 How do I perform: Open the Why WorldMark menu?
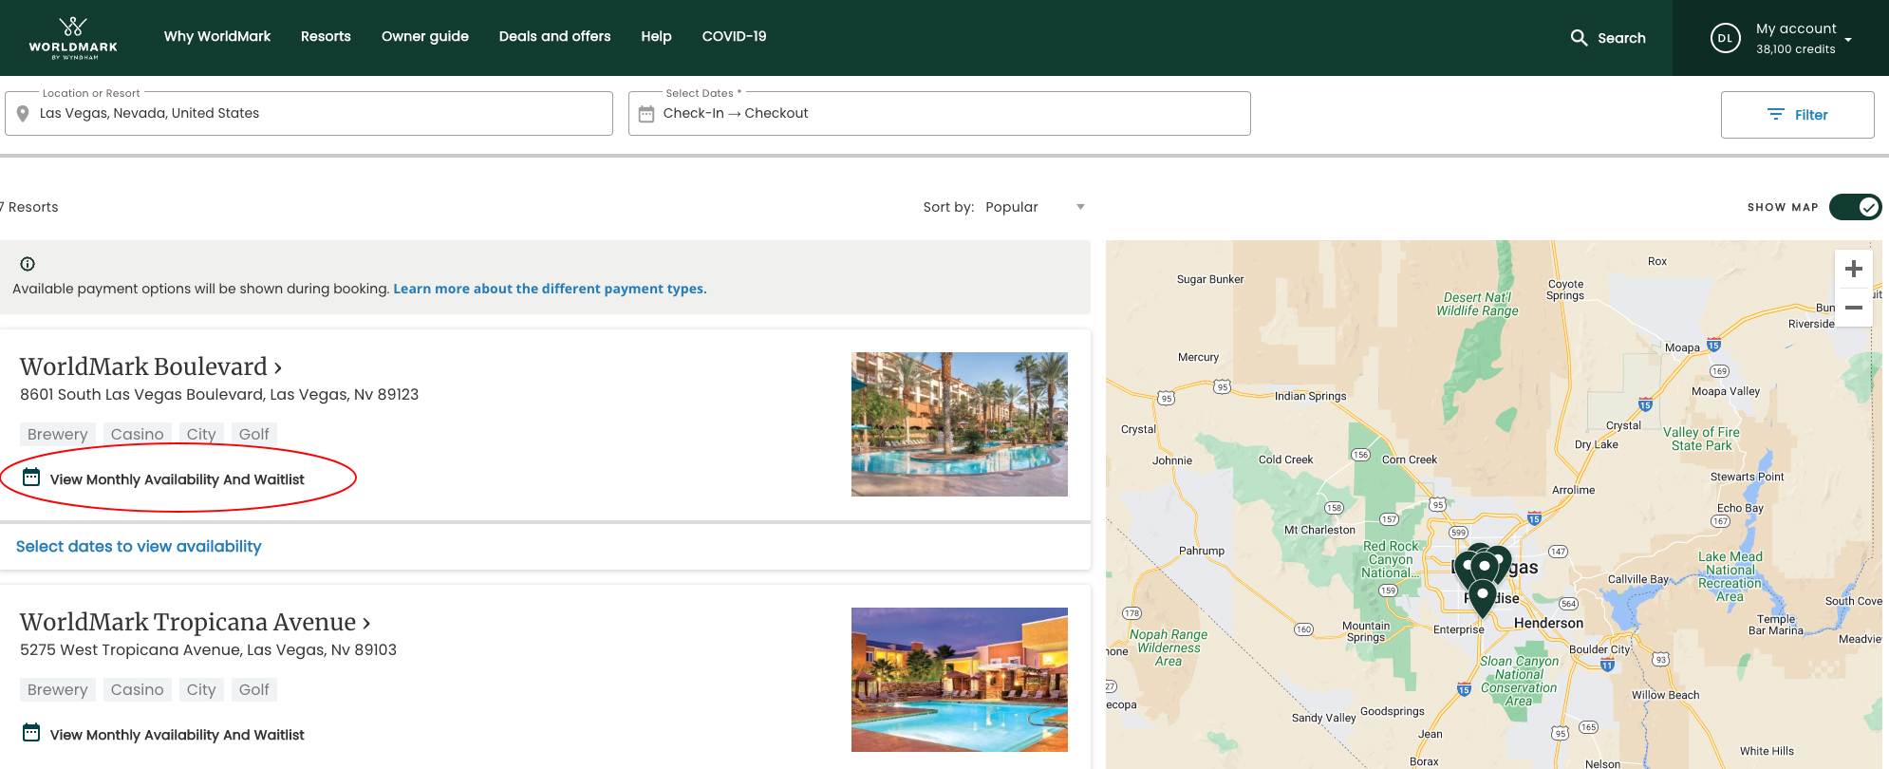pos(217,36)
